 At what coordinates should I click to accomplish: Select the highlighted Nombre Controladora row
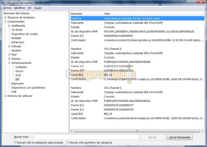pyautogui.click(x=137, y=18)
